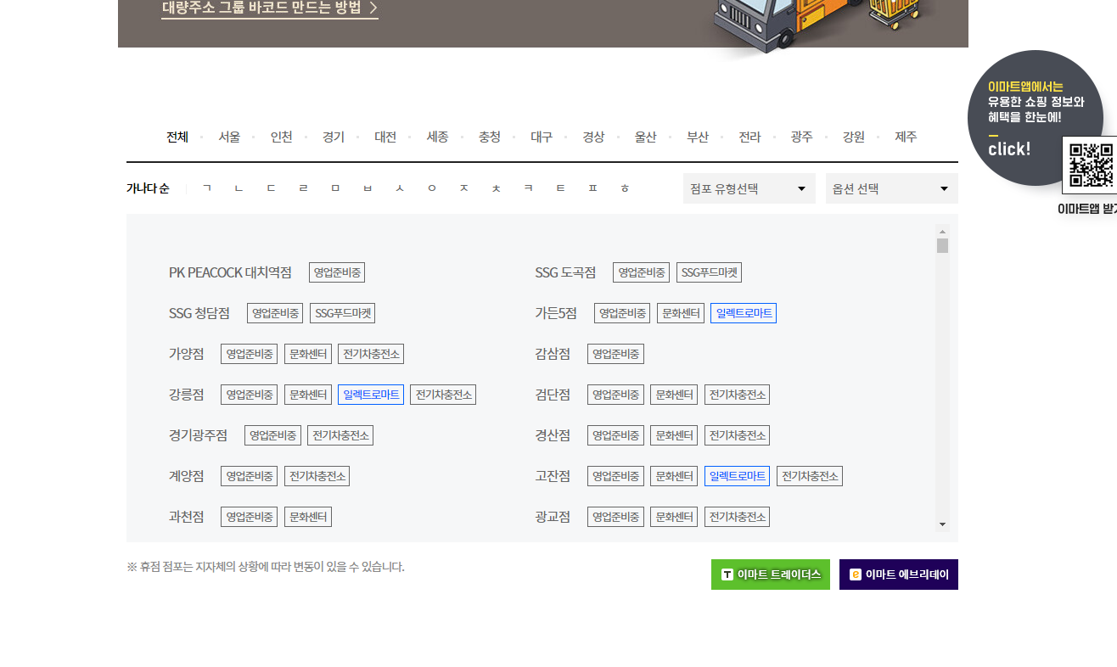Filter stores by consonant ㄷ

[x=271, y=188]
